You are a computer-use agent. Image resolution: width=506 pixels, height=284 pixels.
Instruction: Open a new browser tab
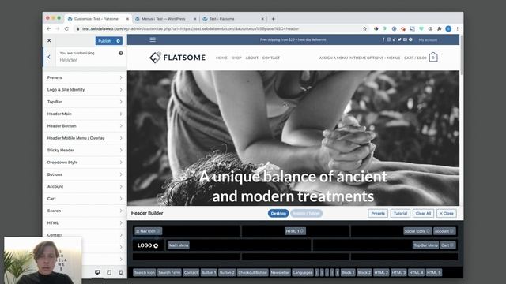tap(273, 19)
